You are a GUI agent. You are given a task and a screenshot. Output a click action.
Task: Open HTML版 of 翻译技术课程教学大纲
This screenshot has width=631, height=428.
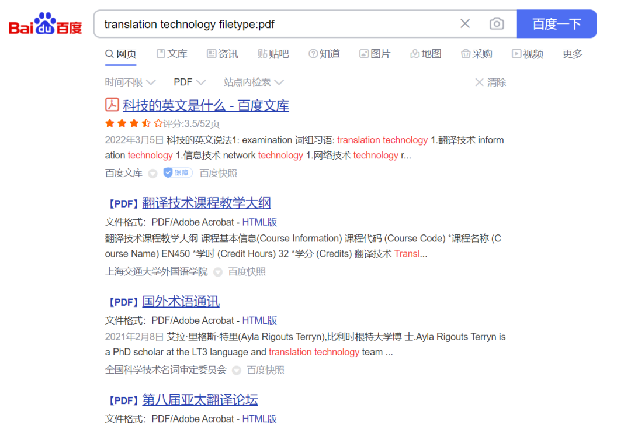[259, 222]
